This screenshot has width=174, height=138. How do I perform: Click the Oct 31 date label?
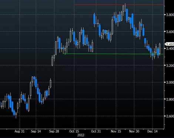pos(96,131)
